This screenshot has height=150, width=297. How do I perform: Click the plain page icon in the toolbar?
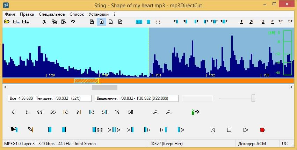92,22
